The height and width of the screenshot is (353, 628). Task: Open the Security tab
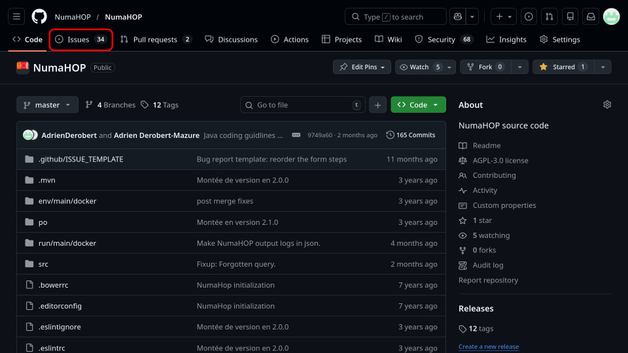point(444,39)
